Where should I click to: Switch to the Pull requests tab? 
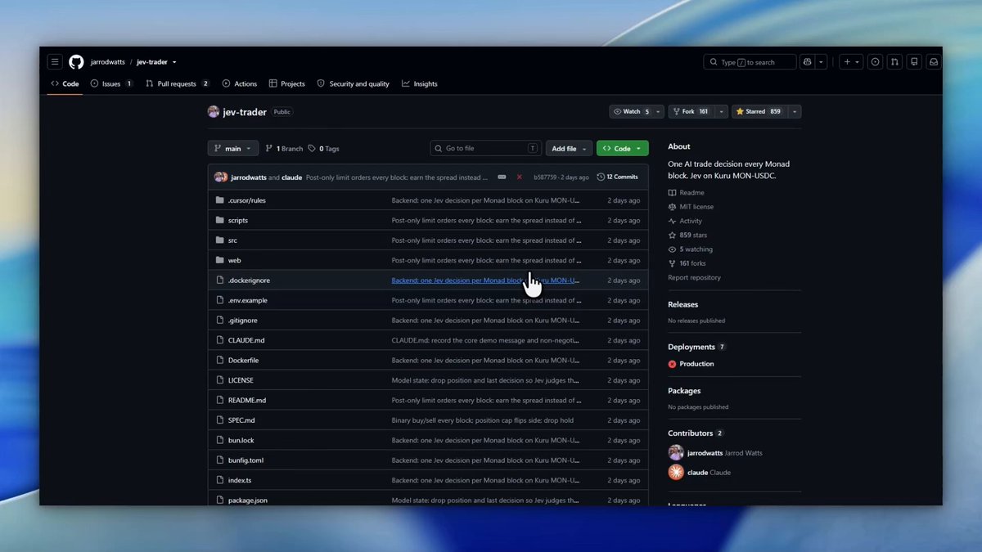pos(178,83)
